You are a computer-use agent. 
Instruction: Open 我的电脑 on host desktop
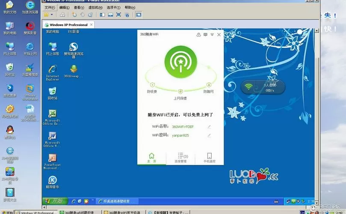[x=10, y=28]
